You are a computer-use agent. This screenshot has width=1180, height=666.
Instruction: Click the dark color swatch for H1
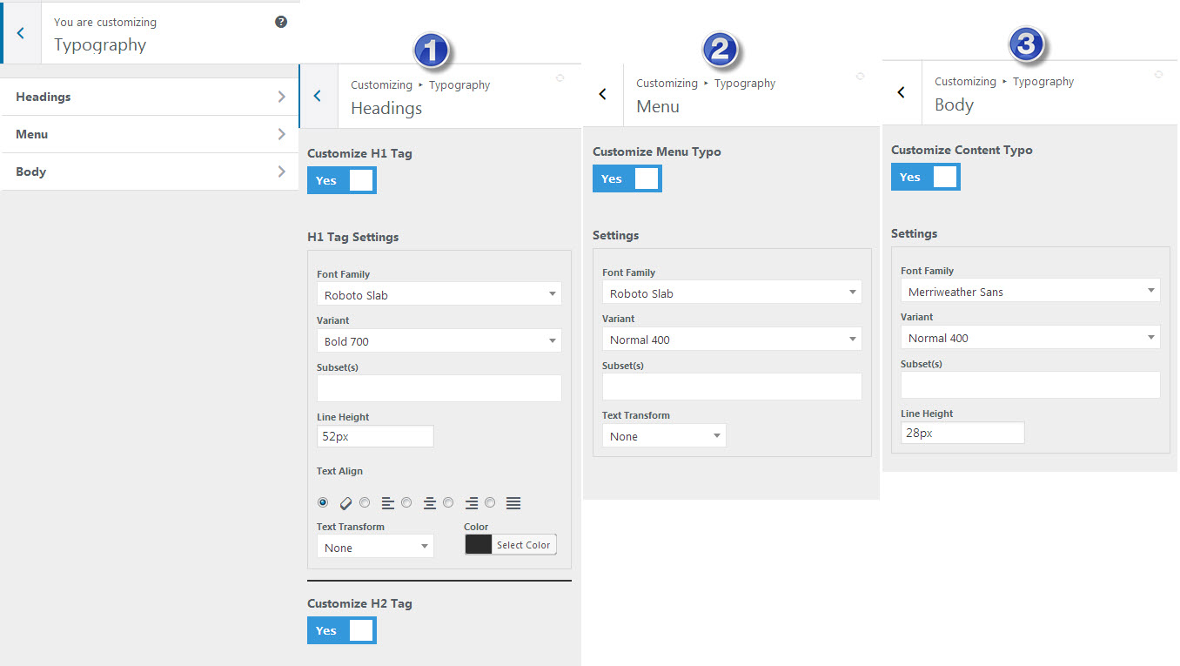tap(479, 545)
